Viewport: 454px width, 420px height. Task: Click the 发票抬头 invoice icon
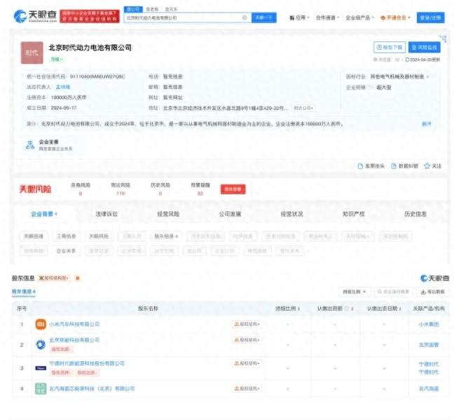point(372,166)
